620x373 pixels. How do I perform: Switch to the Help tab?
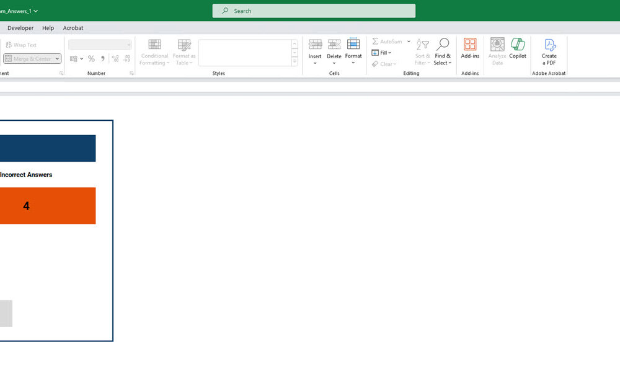click(48, 28)
